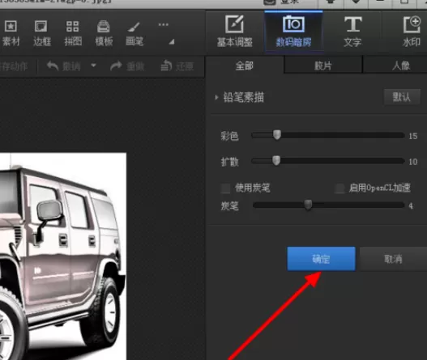This screenshot has width=427, height=360.
Task: Click the 扩散 value 10
Action: tap(413, 162)
